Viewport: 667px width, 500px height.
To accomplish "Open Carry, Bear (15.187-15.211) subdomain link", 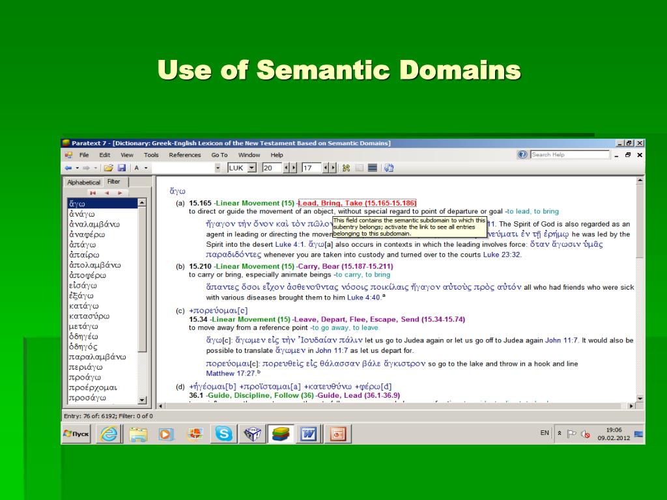I will click(345, 266).
